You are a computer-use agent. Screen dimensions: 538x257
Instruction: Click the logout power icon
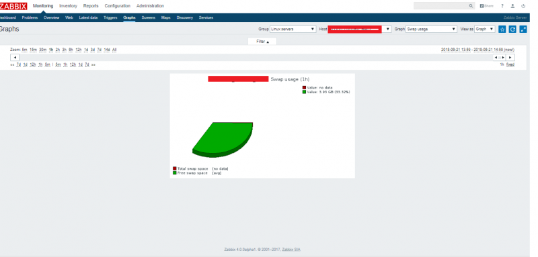tap(523, 6)
